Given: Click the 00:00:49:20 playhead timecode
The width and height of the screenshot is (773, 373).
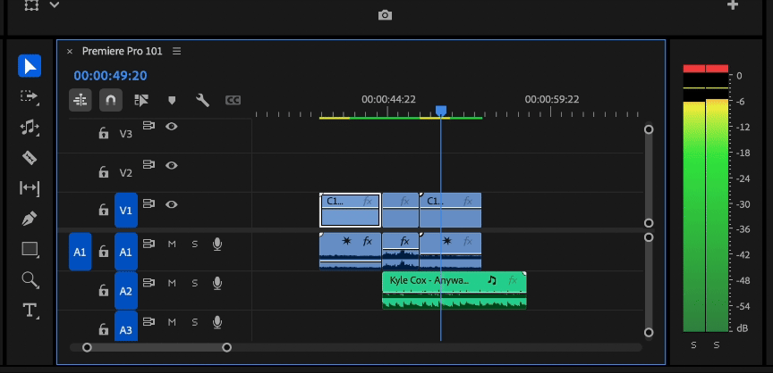Looking at the screenshot, I should click(x=110, y=76).
